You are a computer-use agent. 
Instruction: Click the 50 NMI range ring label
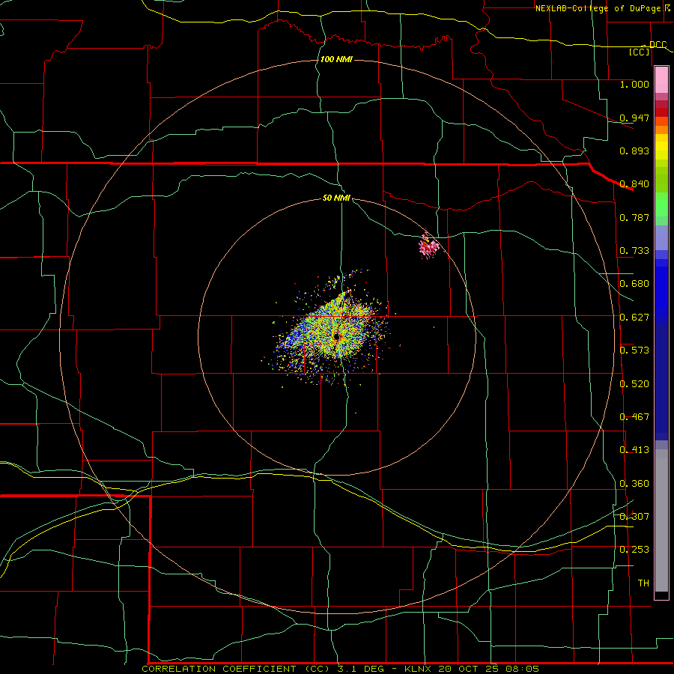click(336, 198)
